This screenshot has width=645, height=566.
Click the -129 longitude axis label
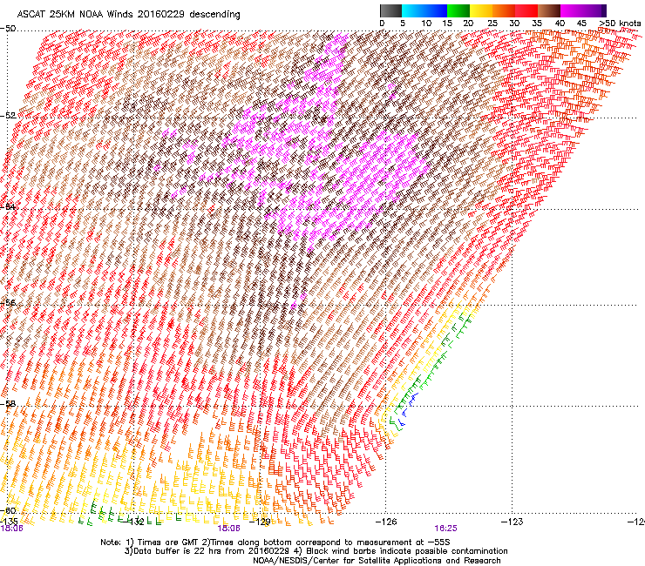pos(260,522)
